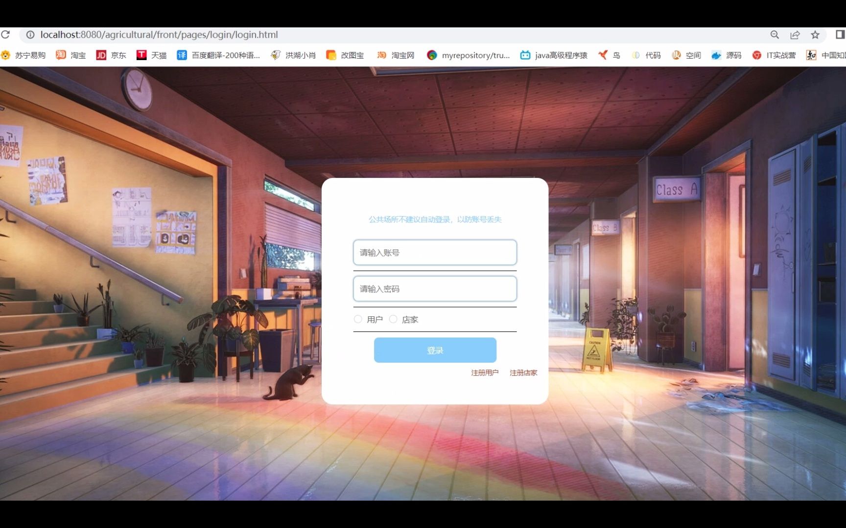Select the 店家 radio button

point(393,319)
